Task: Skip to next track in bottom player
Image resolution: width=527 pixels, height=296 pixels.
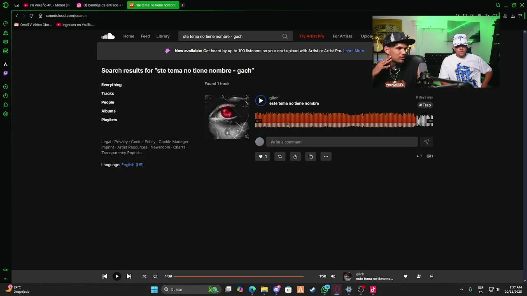Action: pyautogui.click(x=129, y=276)
